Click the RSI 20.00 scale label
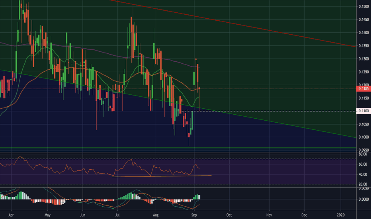The width and height of the screenshot is (371, 219). pyautogui.click(x=363, y=184)
